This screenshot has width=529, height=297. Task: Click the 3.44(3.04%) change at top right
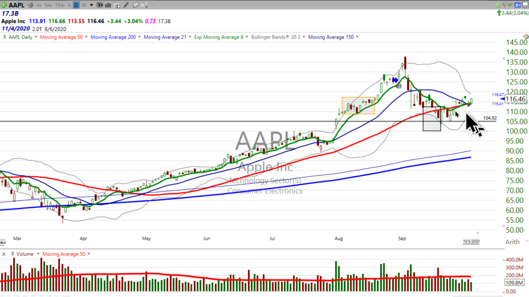coord(515,13)
